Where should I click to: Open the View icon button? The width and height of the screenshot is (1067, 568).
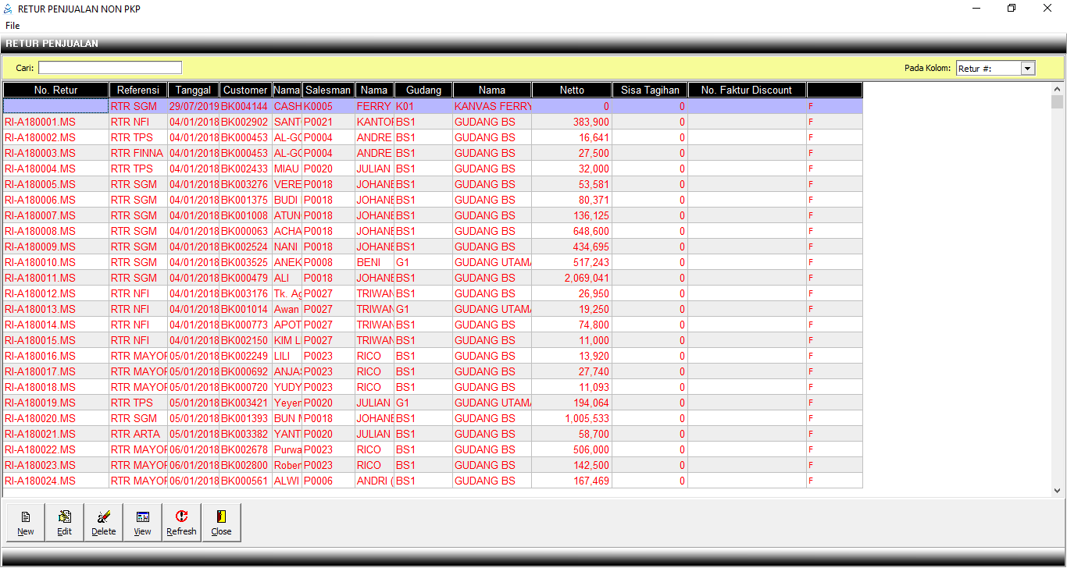(143, 522)
